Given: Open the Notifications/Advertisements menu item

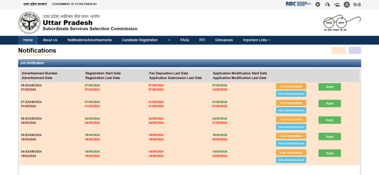Looking at the screenshot, I should pos(90,40).
